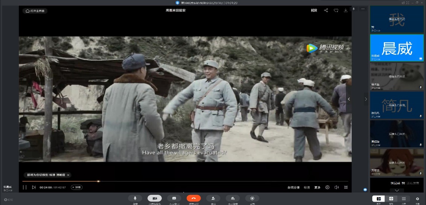Share the video via share icon
426x205 pixels.
[x=326, y=10]
